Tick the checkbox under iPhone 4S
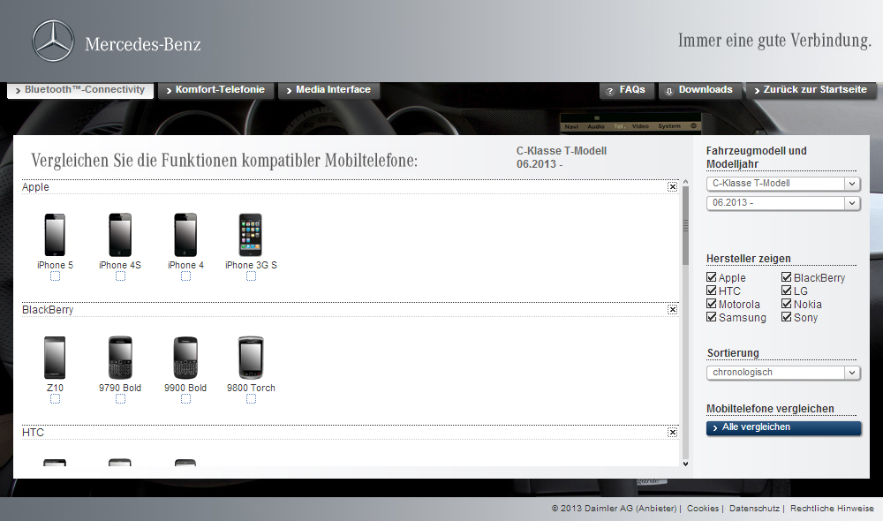 tap(120, 276)
